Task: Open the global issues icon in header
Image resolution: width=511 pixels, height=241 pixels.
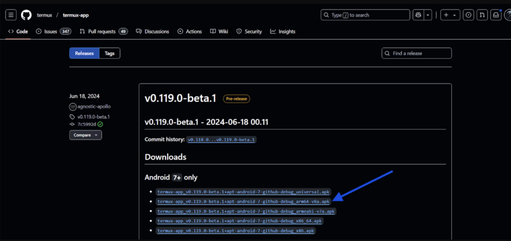Action: coord(468,15)
